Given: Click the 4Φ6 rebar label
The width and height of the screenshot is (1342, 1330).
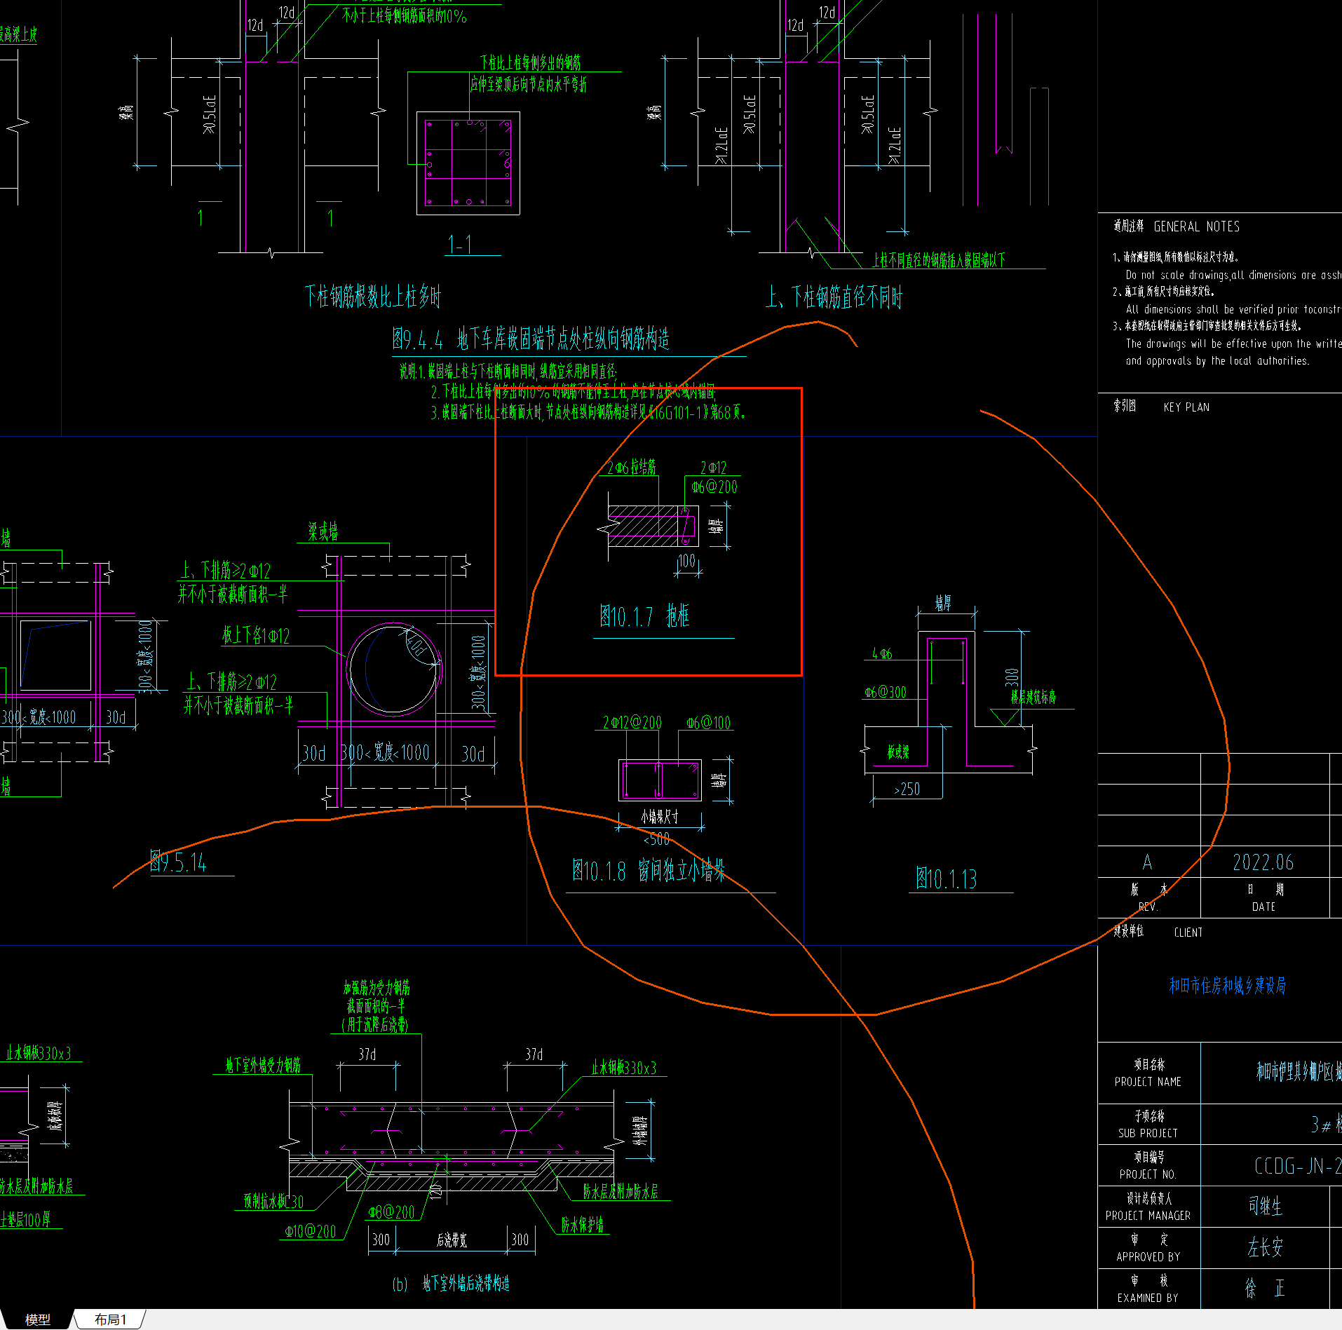Looking at the screenshot, I should [882, 653].
